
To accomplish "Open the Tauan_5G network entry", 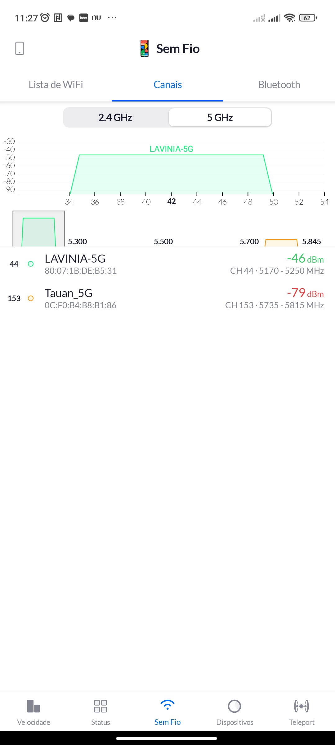I will tap(167, 298).
